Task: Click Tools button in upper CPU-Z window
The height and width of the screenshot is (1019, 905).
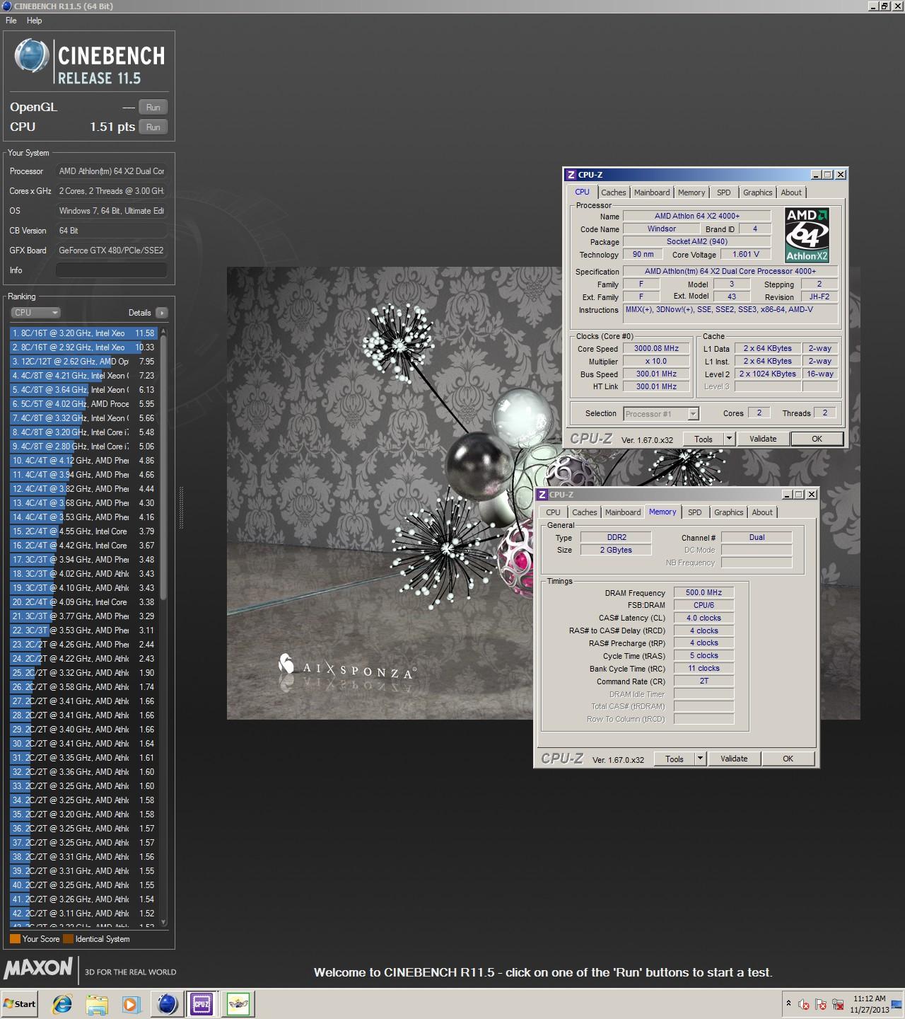Action: pos(703,439)
